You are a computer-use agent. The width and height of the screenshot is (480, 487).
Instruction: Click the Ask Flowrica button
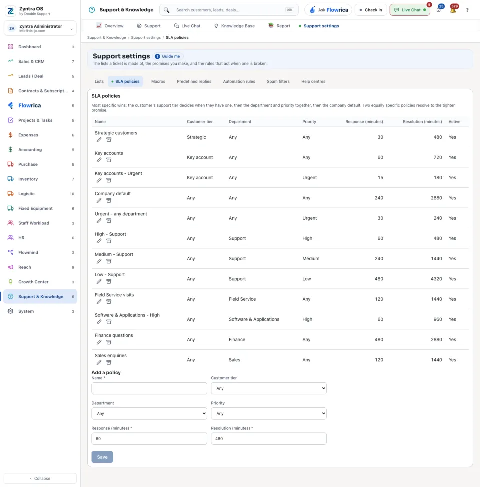pyautogui.click(x=328, y=10)
